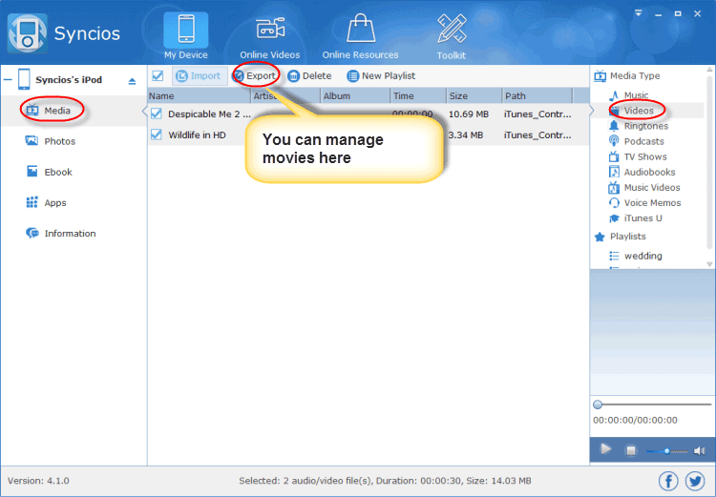Open Ebook in the sidebar
This screenshot has height=497, width=716.
pyautogui.click(x=50, y=172)
